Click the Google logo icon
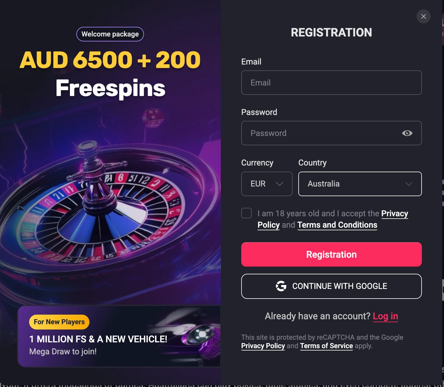 (x=281, y=286)
